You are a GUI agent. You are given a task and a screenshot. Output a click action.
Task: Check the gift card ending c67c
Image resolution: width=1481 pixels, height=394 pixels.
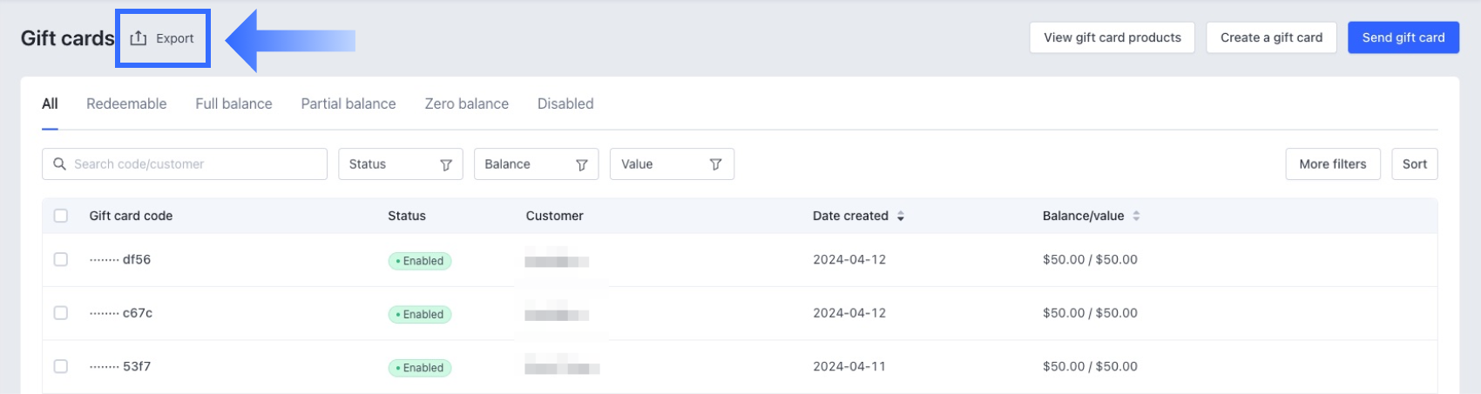click(x=61, y=312)
